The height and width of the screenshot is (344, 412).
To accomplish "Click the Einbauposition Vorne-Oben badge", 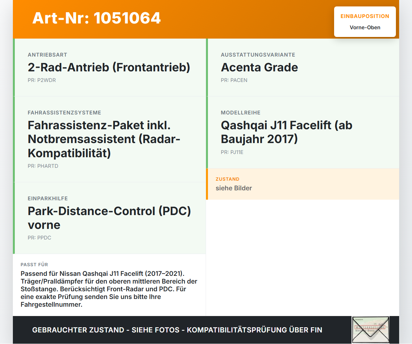I will 365,22.
